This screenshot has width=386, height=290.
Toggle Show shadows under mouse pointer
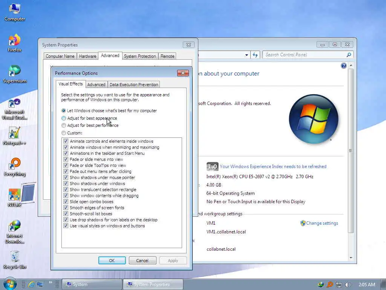[x=66, y=177]
